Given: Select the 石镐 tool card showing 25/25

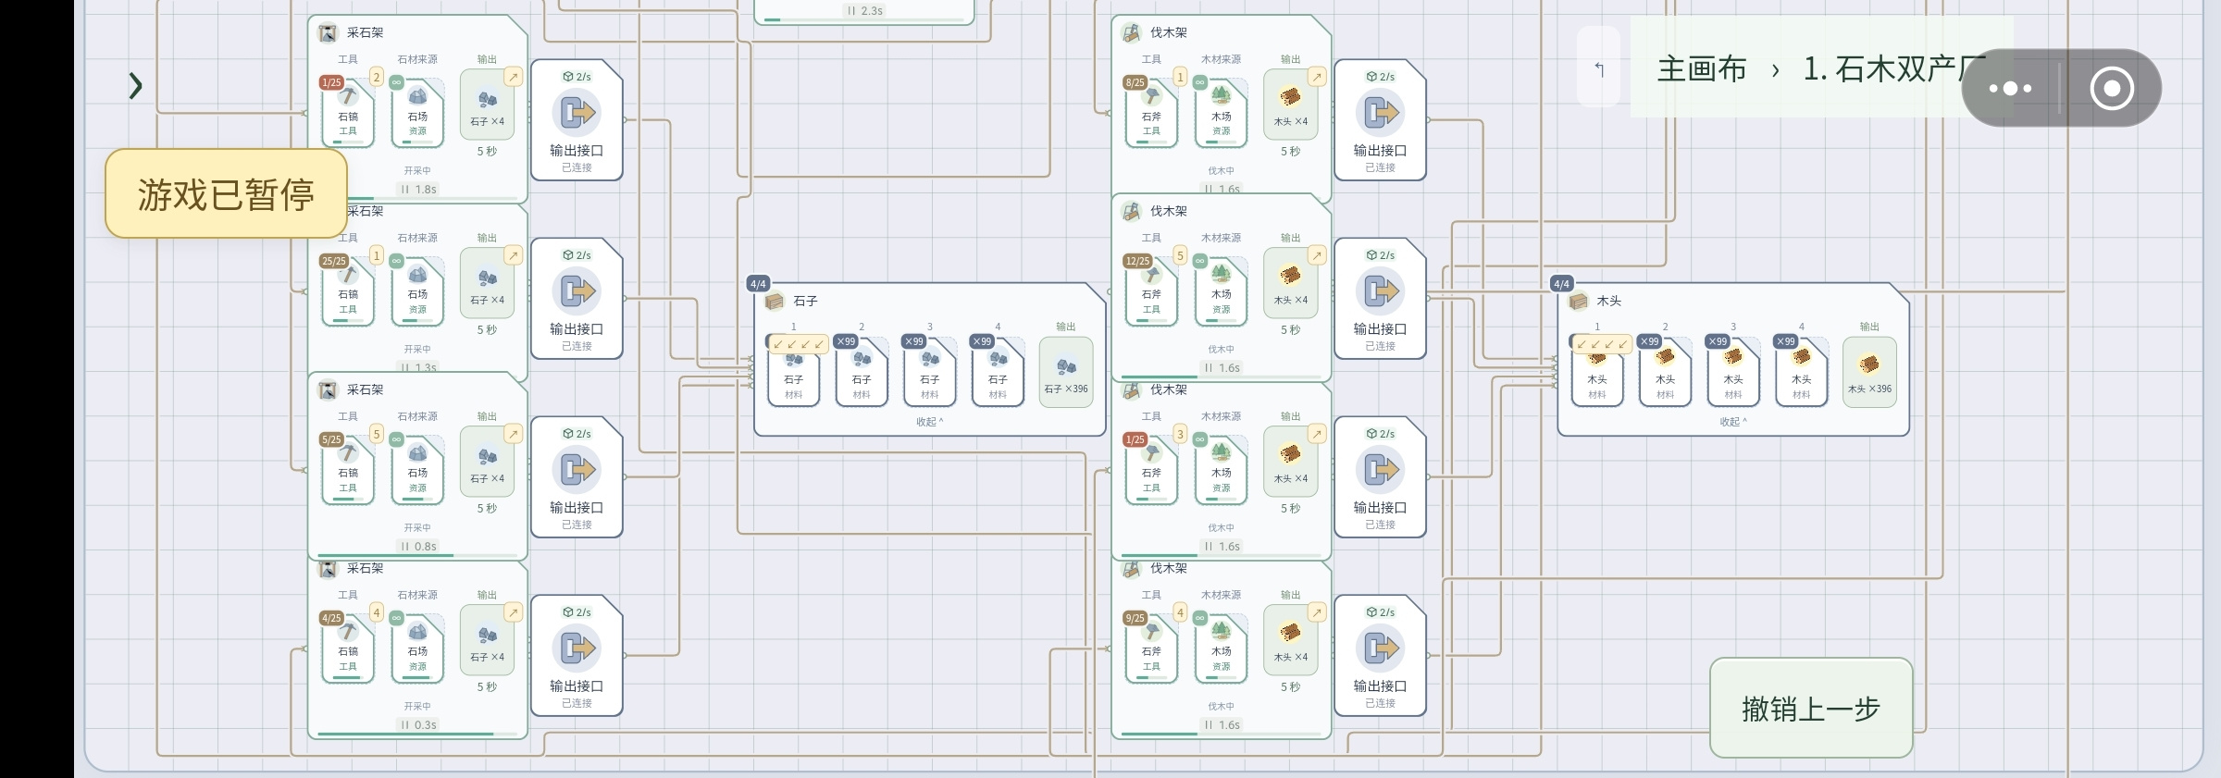Looking at the screenshot, I should click(348, 291).
